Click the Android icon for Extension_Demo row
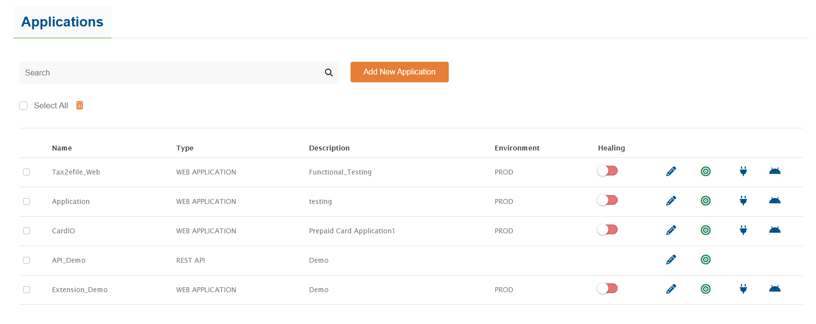816x324 pixels. 775,289
